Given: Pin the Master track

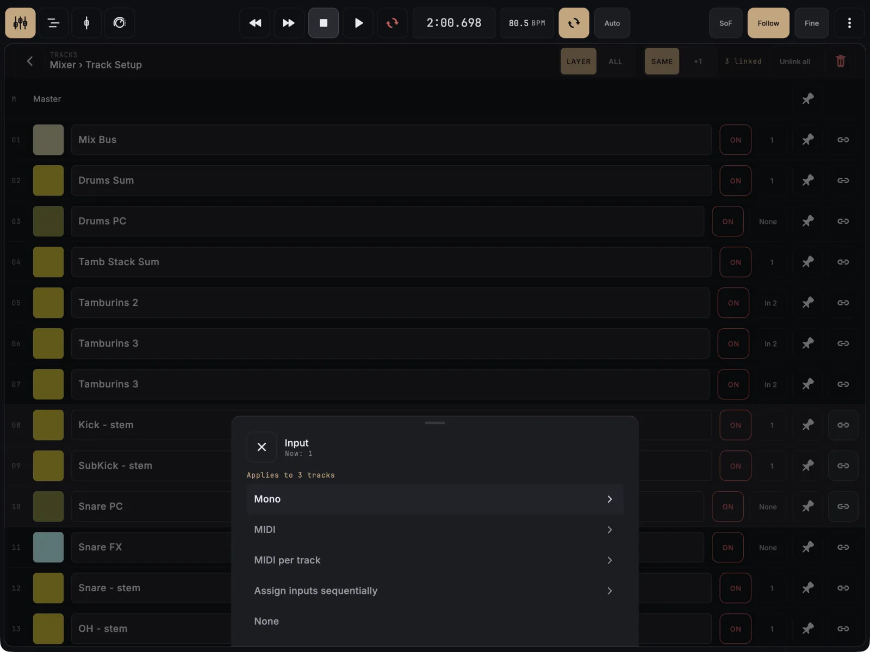Looking at the screenshot, I should [808, 99].
